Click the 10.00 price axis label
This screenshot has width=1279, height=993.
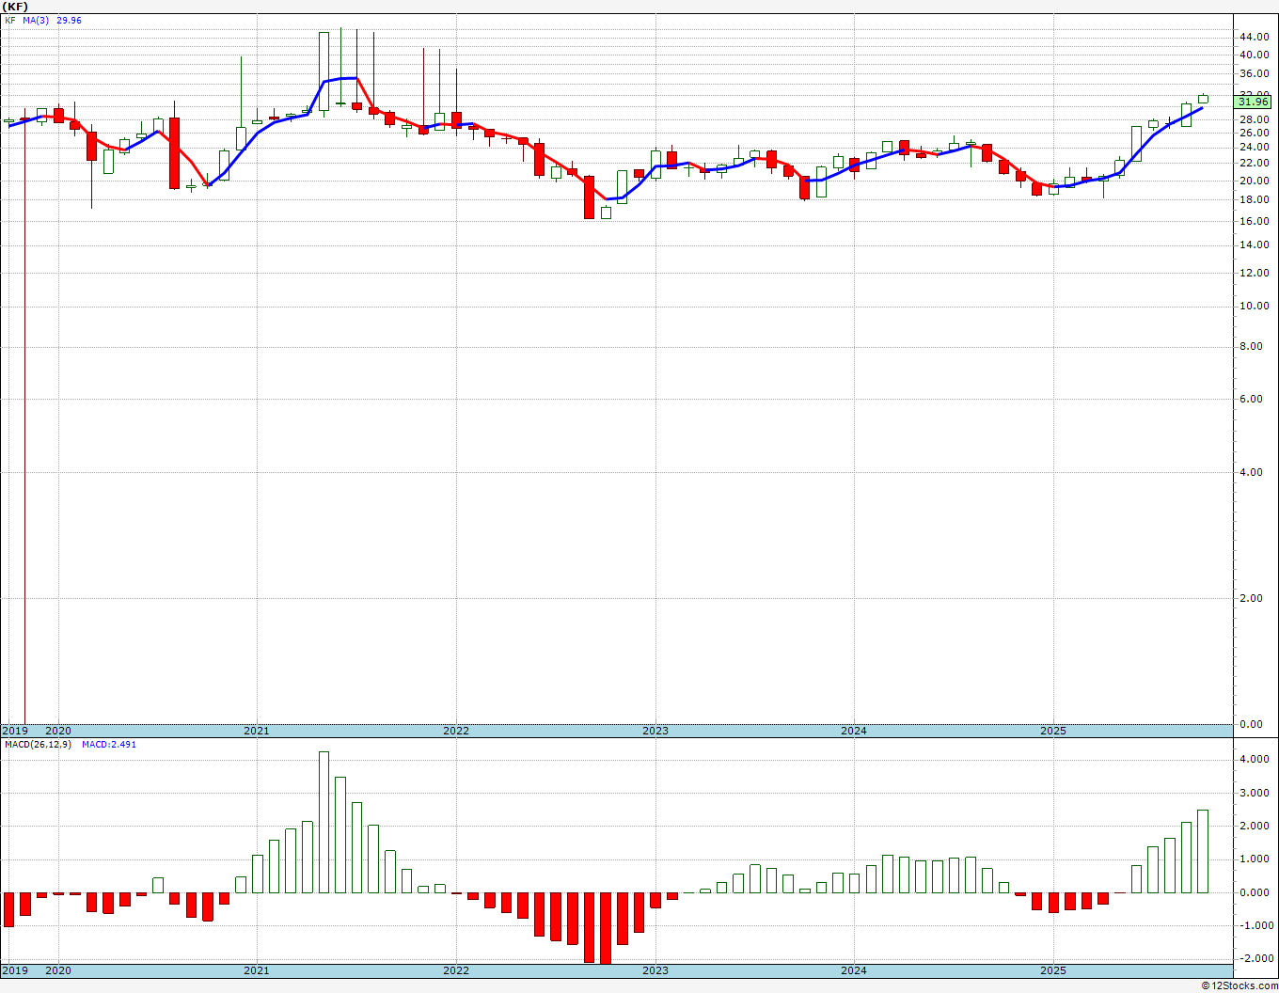coord(1254,306)
